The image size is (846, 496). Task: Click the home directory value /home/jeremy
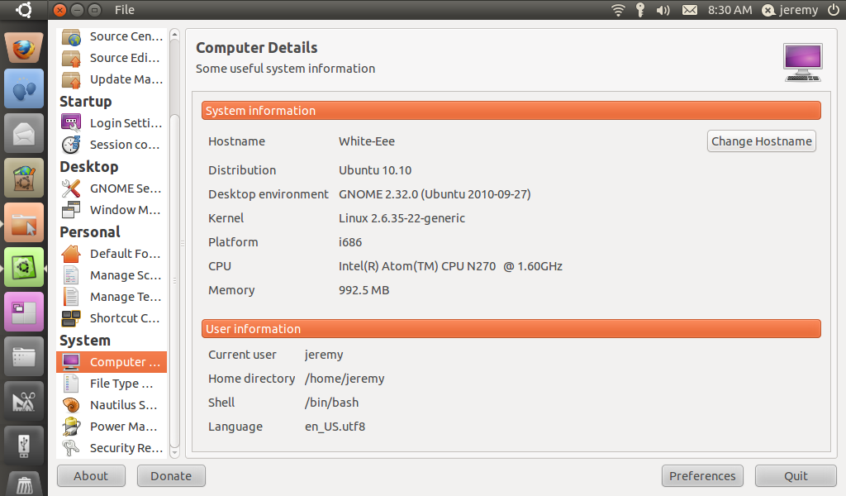[345, 379]
